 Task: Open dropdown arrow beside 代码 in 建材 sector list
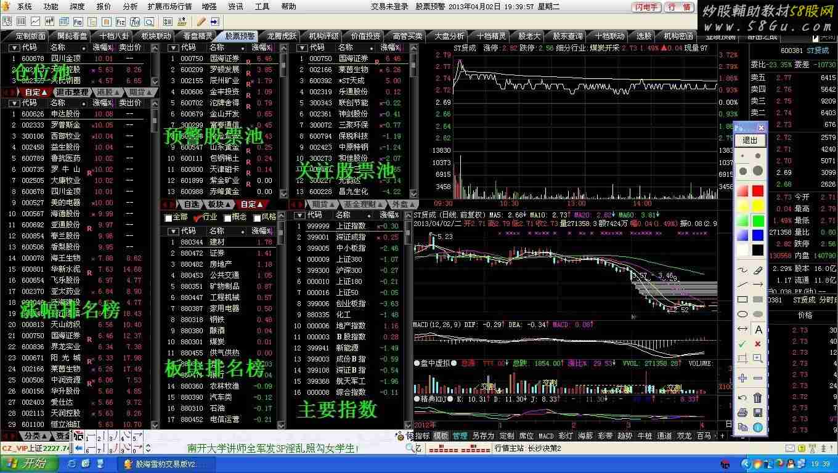point(173,231)
